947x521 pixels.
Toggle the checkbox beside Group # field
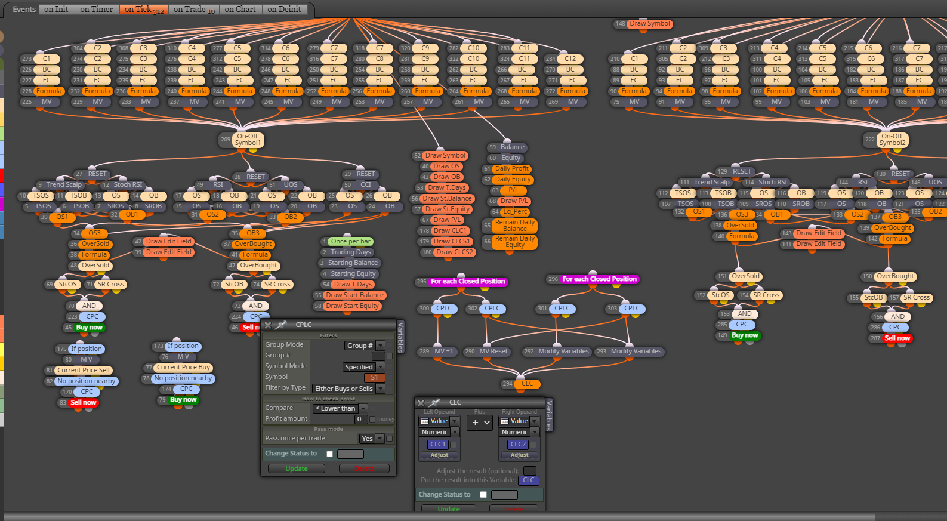point(390,356)
